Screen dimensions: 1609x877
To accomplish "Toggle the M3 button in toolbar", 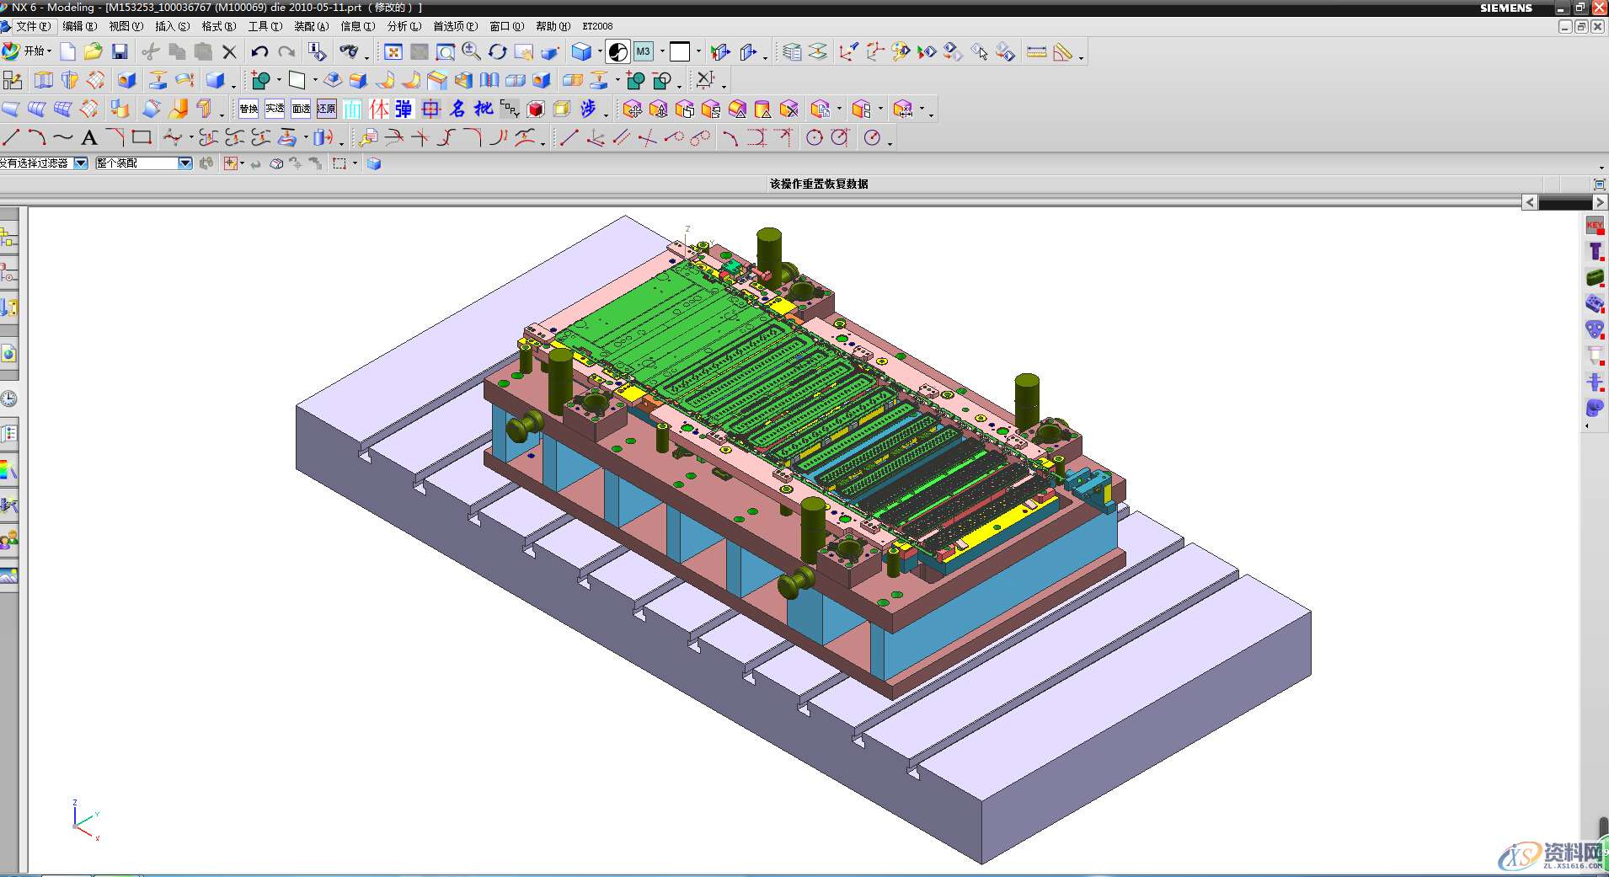I will [x=643, y=52].
